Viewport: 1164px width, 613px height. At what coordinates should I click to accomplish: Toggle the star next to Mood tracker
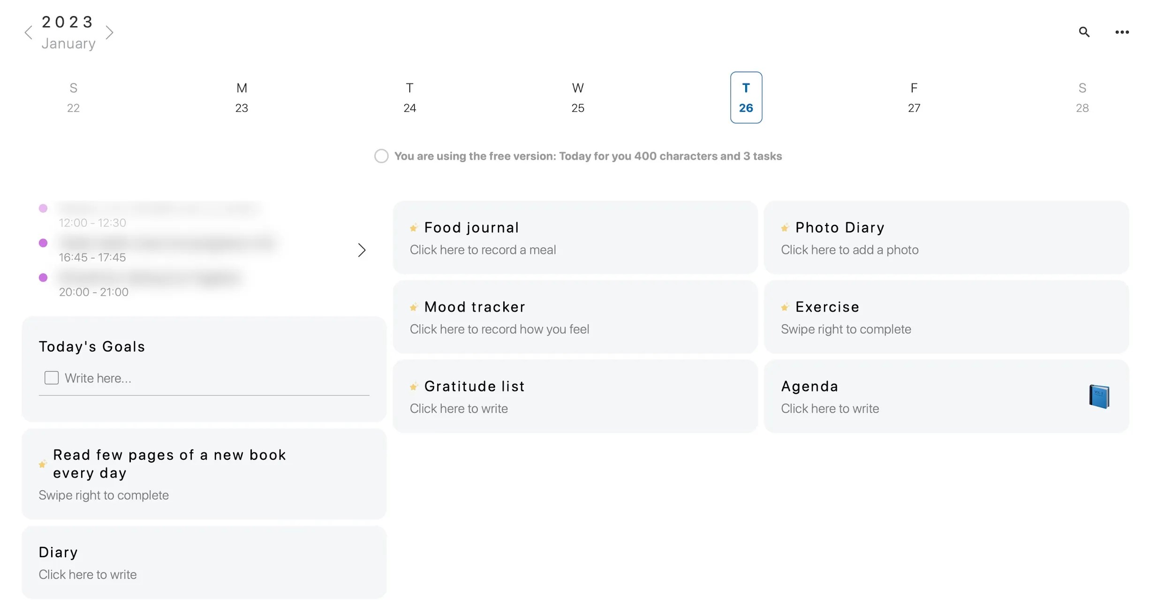413,307
